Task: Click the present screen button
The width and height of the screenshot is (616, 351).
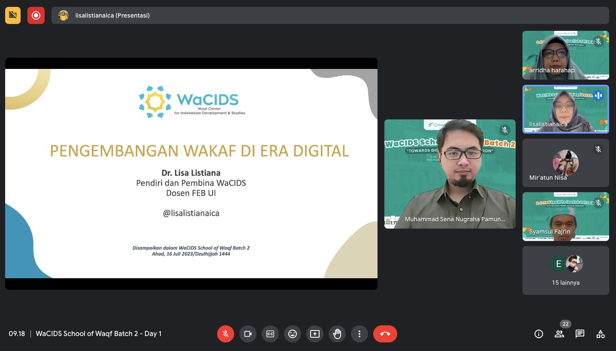Action: tap(315, 334)
